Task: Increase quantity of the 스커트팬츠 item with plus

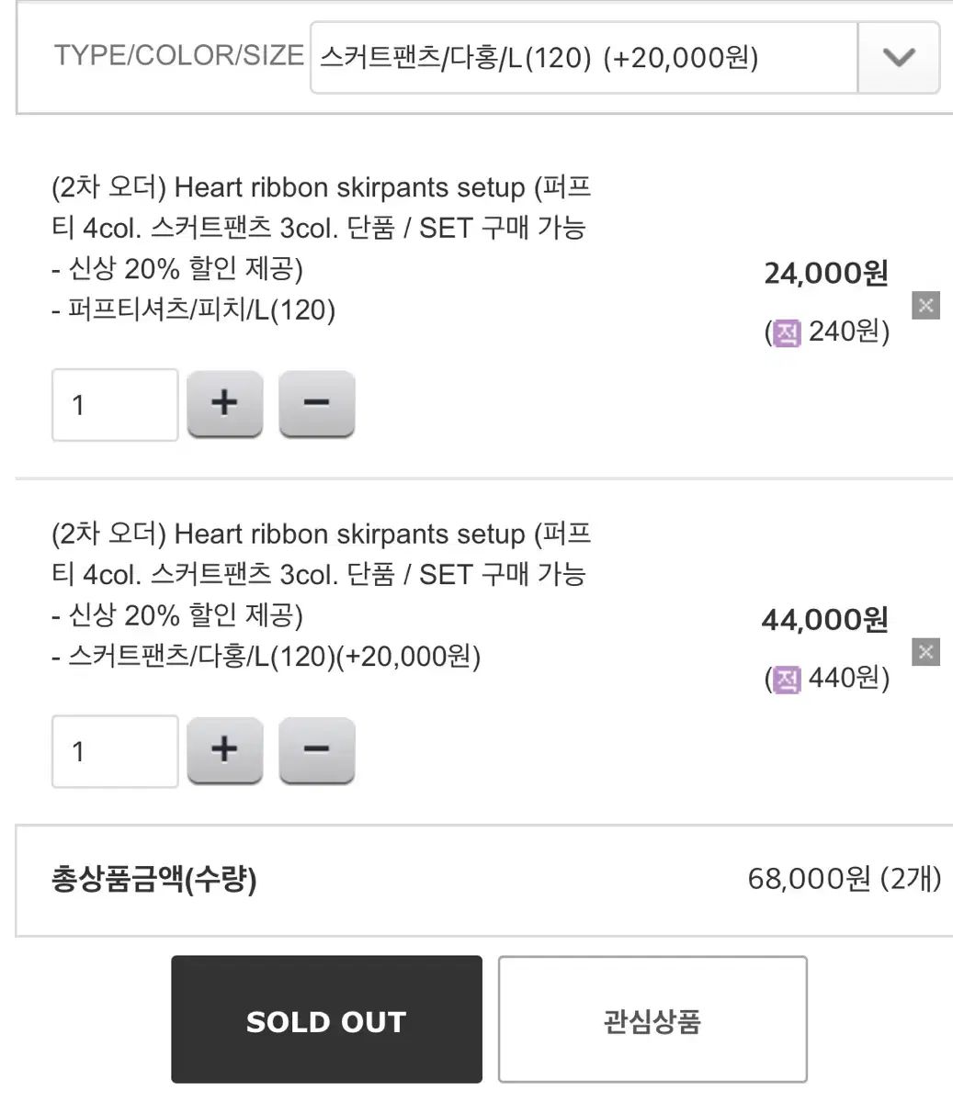Action: tap(224, 750)
